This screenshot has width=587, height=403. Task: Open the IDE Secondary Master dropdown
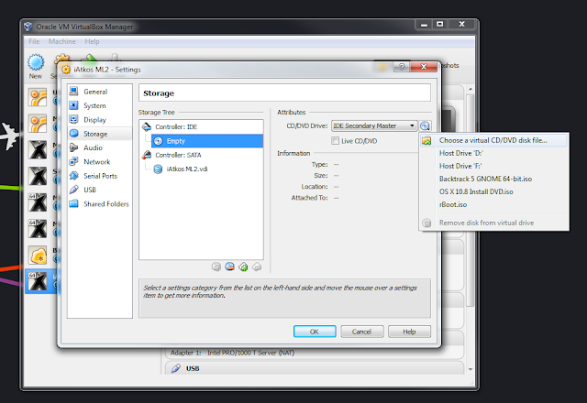[x=374, y=126]
